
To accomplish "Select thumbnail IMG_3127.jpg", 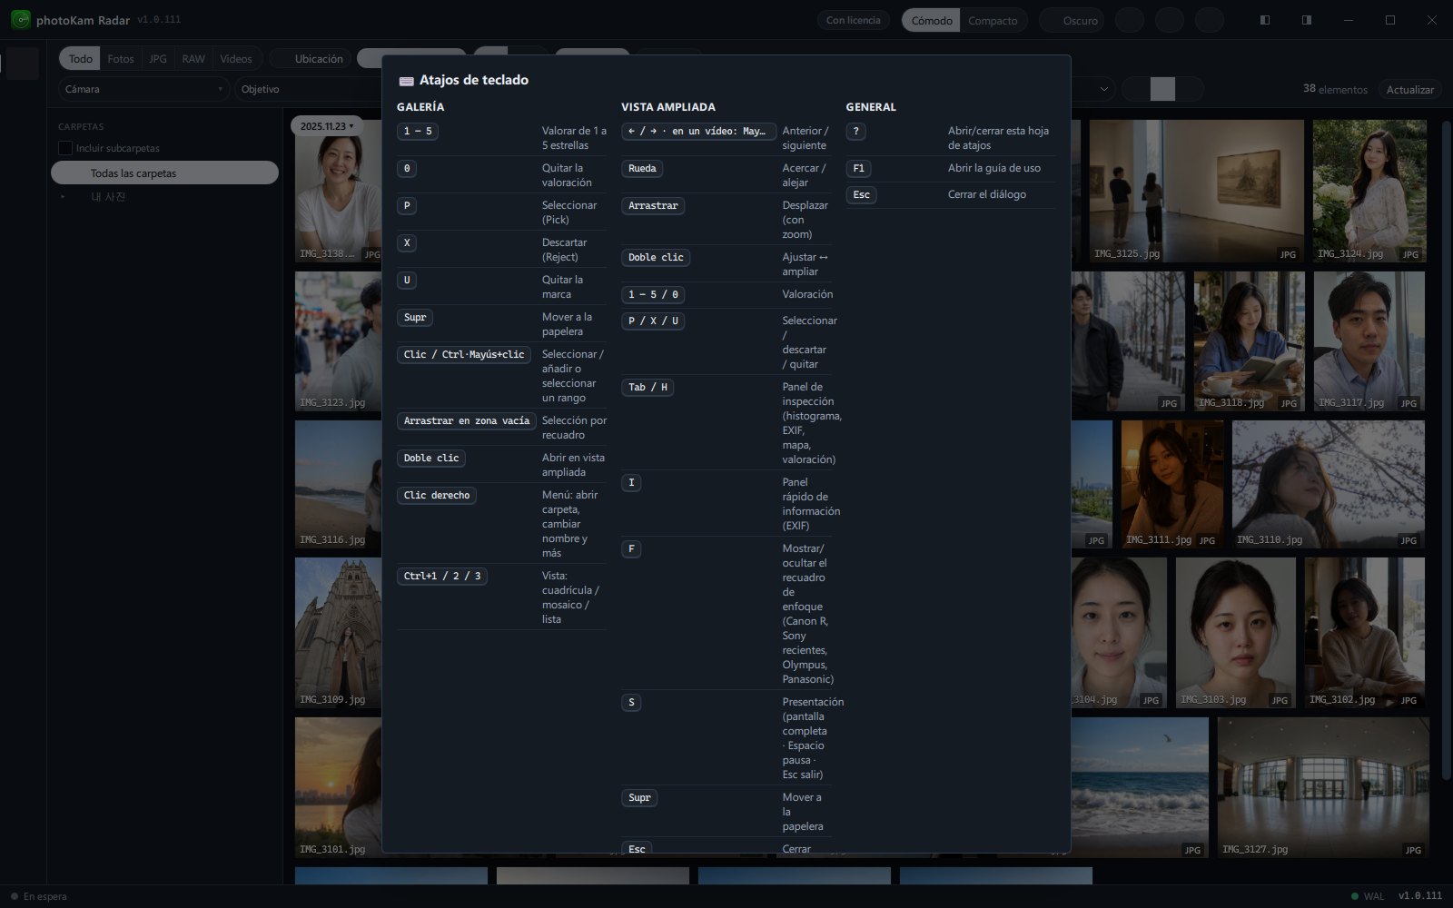I will tap(1323, 787).
